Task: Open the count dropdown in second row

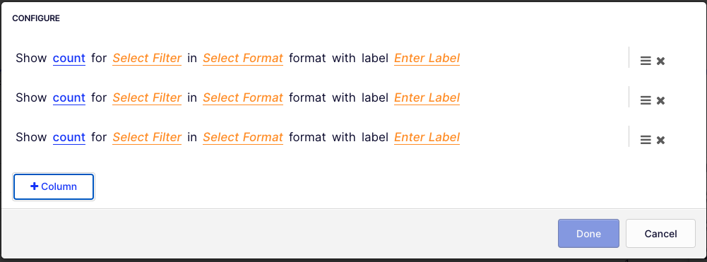Action: click(x=69, y=98)
